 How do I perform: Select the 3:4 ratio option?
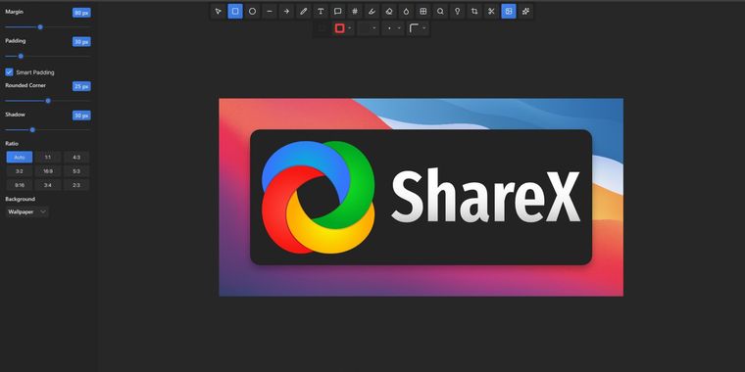pos(48,185)
